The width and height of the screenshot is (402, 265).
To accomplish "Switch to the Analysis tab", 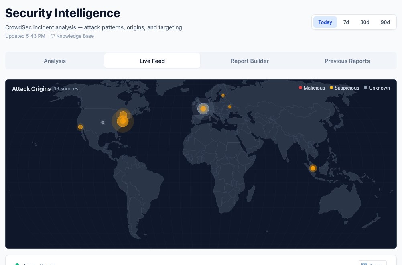I will [x=55, y=61].
